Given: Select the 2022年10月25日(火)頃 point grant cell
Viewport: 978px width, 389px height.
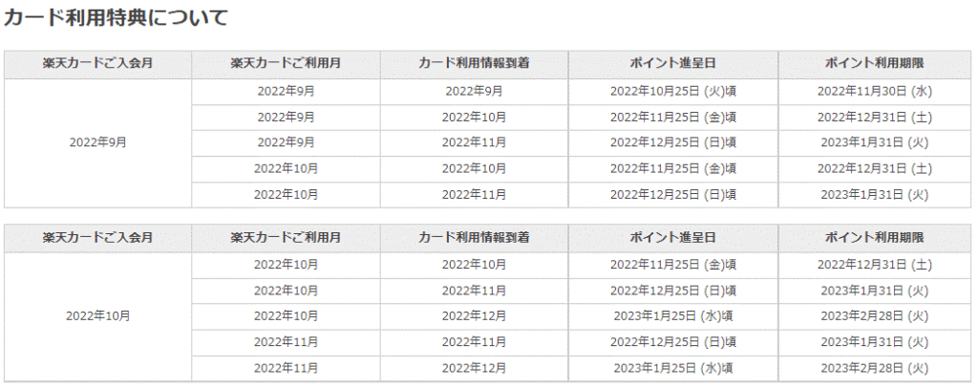Looking at the screenshot, I should [672, 91].
